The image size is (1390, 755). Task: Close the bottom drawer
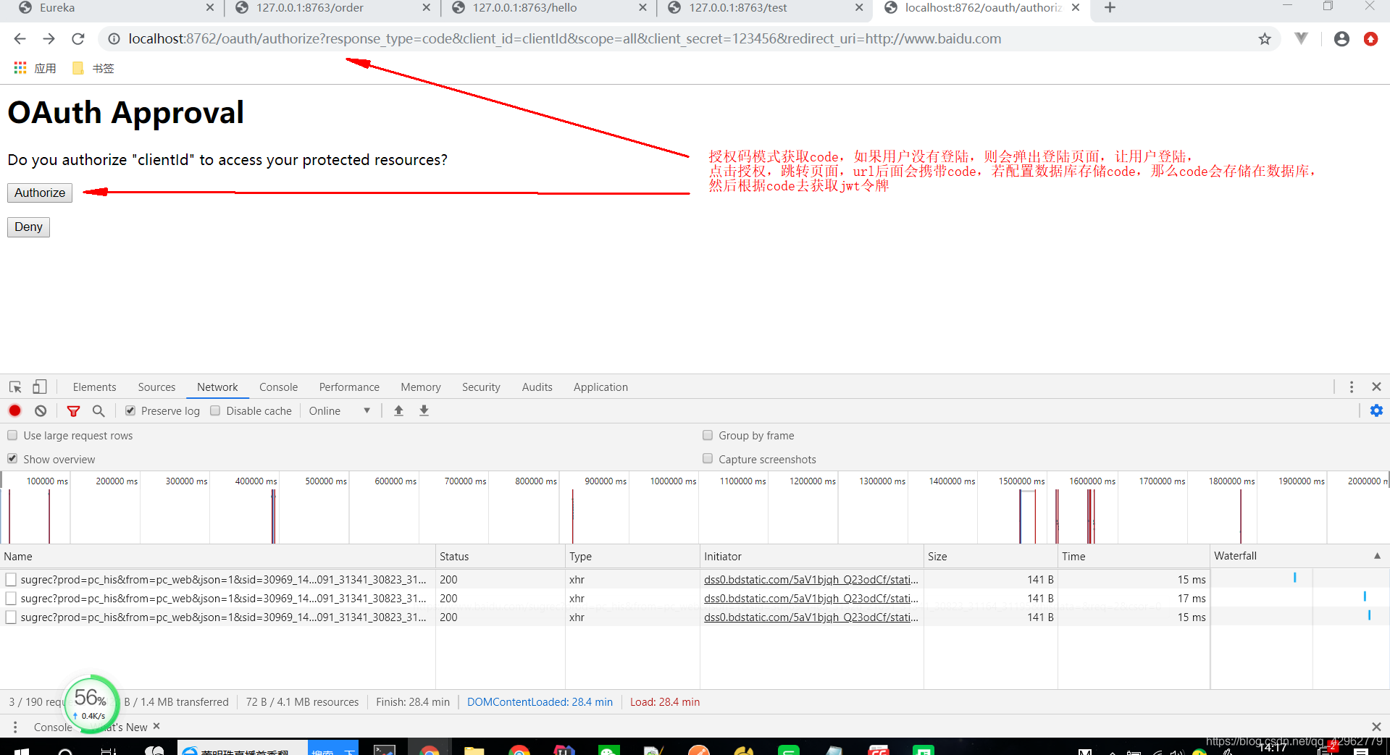[x=1376, y=727]
